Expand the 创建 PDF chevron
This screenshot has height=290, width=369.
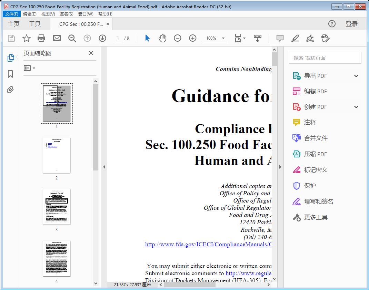pyautogui.click(x=356, y=107)
